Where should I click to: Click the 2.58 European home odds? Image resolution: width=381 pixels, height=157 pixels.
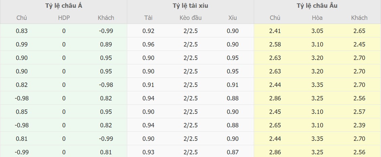[x=275, y=44]
